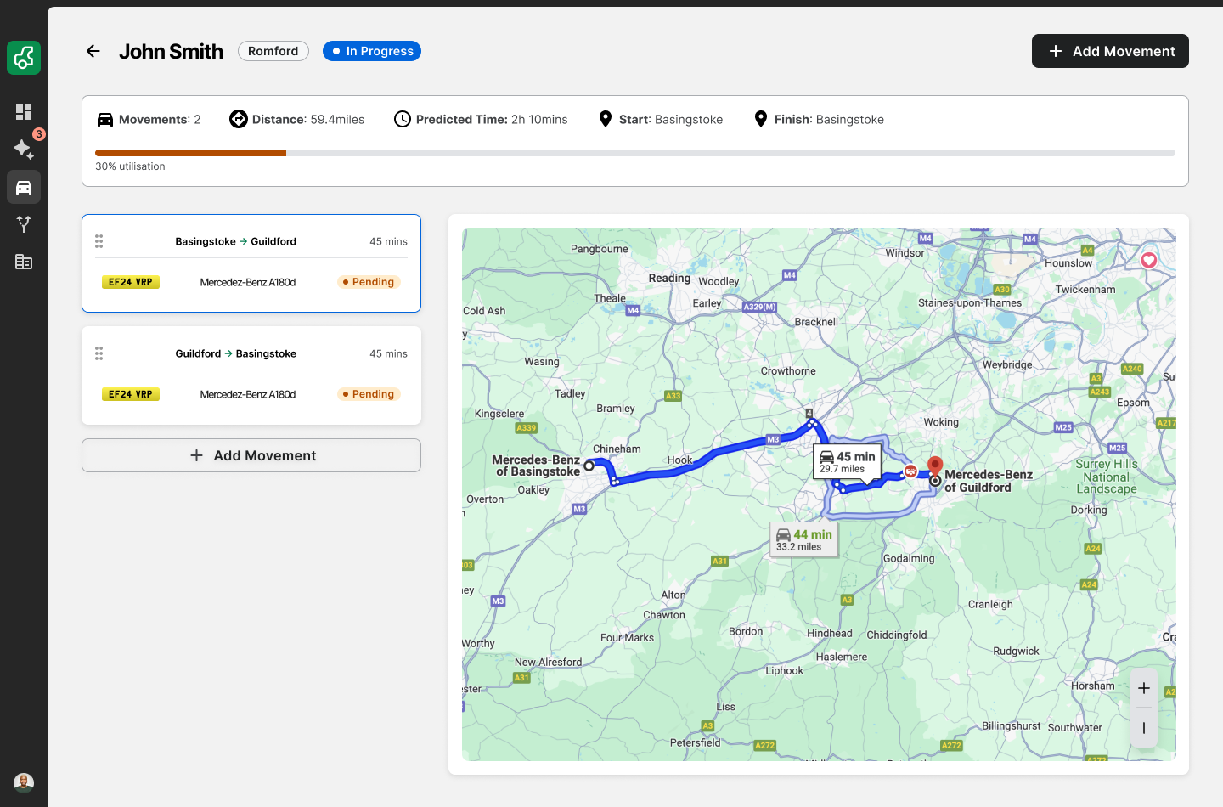Screen dimensions: 1223x807
Task: Click the outlined Add Movement button below cards
Action: click(x=251, y=455)
